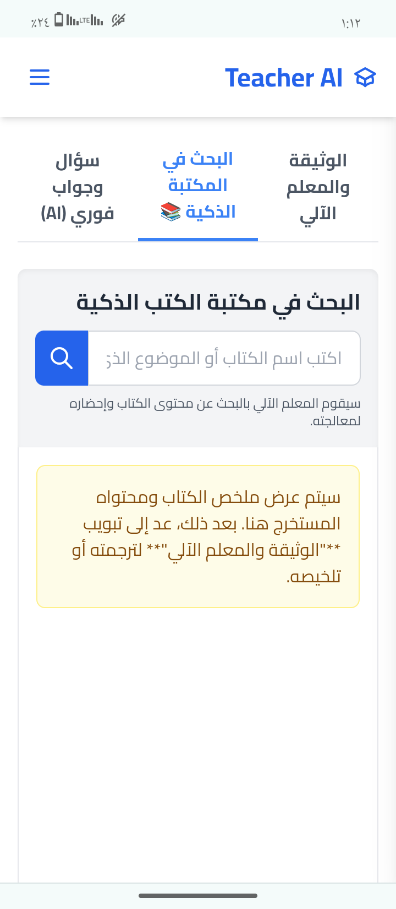This screenshot has width=396, height=909.
Task: Focus the book name search field
Action: click(x=224, y=358)
